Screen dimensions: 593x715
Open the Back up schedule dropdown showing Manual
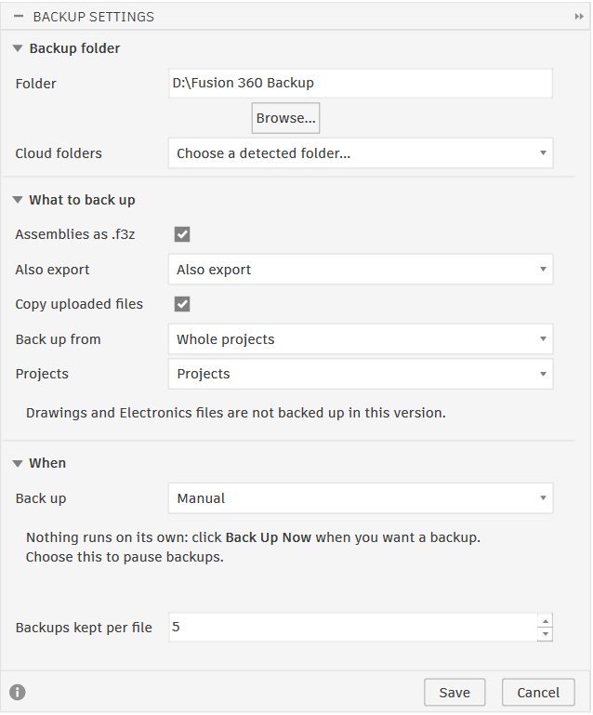[x=361, y=498]
